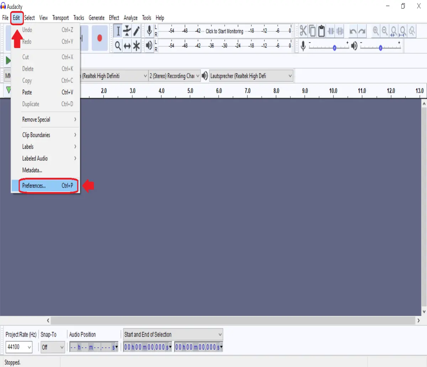Open the selection end time format arrow
Screen dimensions: 427x367
click(x=221, y=347)
